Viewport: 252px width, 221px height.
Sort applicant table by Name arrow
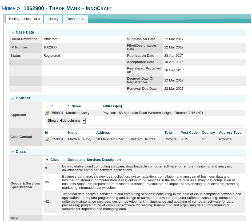click(x=68, y=106)
